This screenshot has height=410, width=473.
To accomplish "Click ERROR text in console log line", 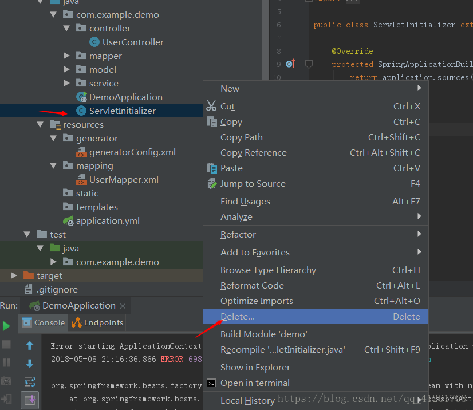I will pyautogui.click(x=172, y=359).
